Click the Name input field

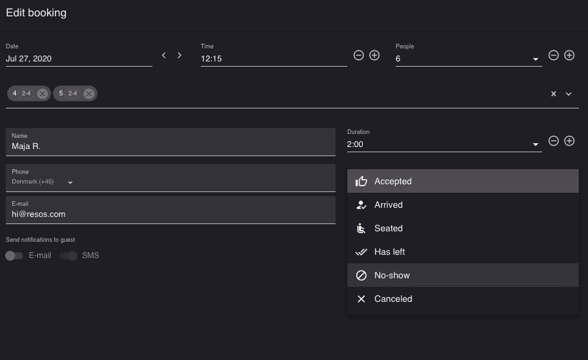click(x=170, y=146)
